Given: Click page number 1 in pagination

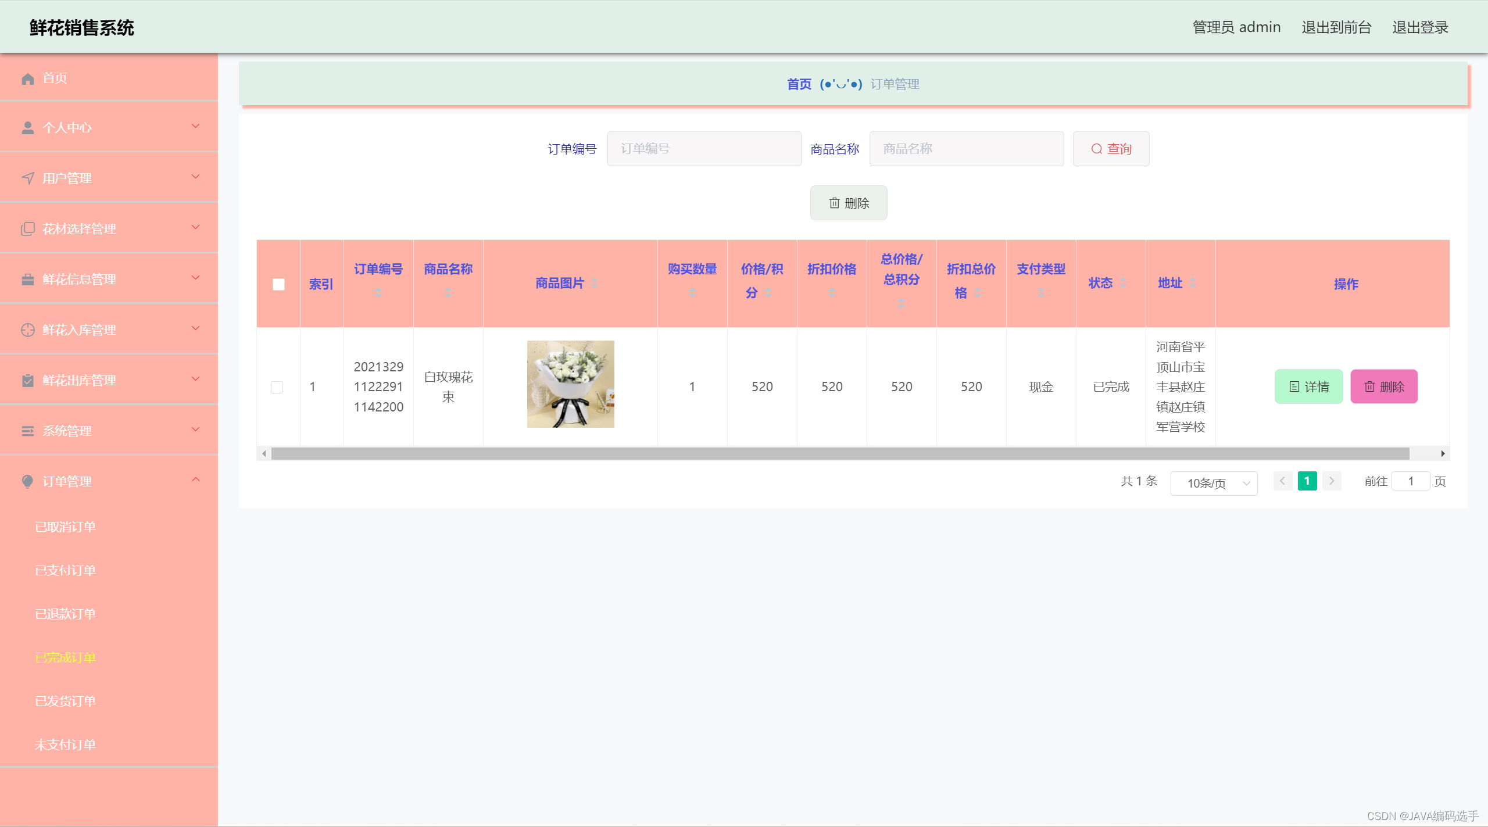Looking at the screenshot, I should pos(1307,481).
